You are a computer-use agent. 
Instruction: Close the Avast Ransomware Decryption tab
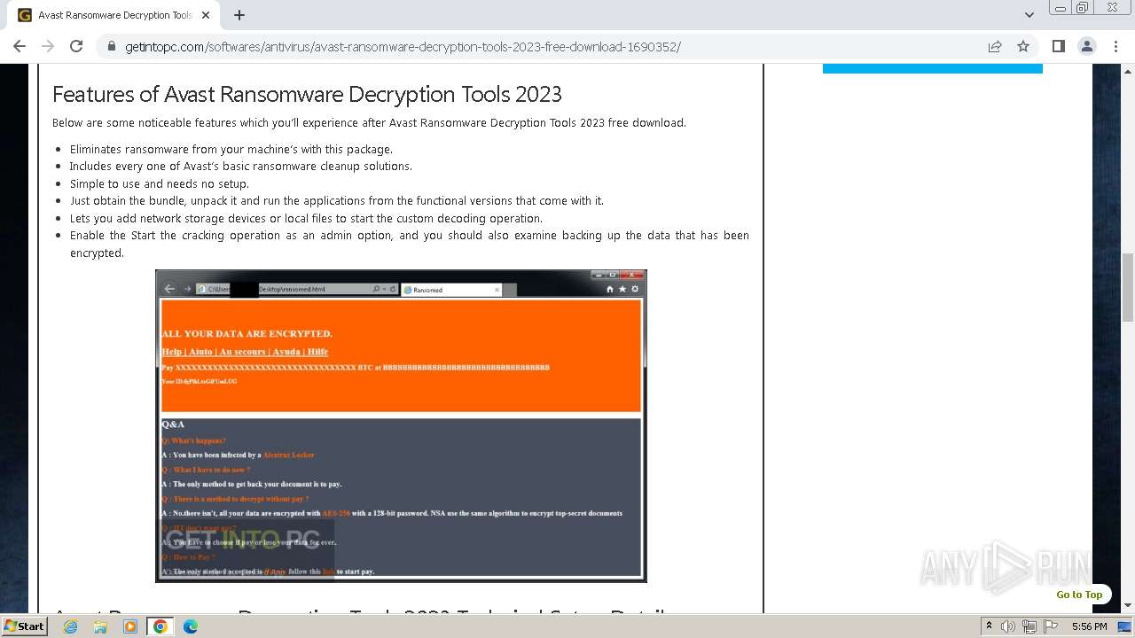206,15
